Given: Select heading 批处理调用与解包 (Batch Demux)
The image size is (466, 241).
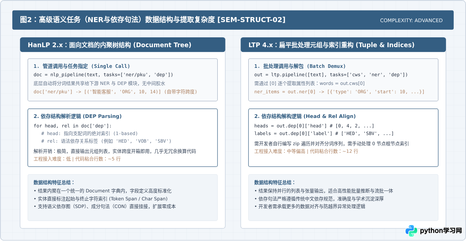Looking at the screenshot, I should 300,66.
